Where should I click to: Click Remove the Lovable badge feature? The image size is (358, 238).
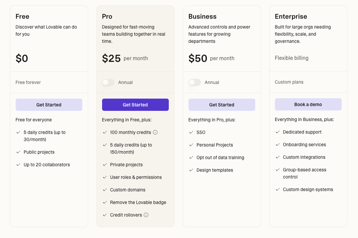(138, 202)
